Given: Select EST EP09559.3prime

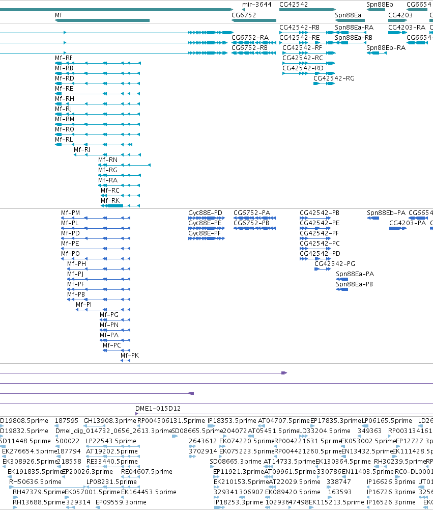Looking at the screenshot, I should pyautogui.click(x=121, y=502).
